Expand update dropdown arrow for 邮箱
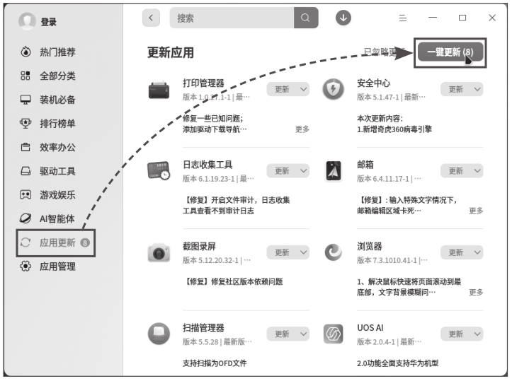The width and height of the screenshot is (512, 381). click(x=477, y=171)
